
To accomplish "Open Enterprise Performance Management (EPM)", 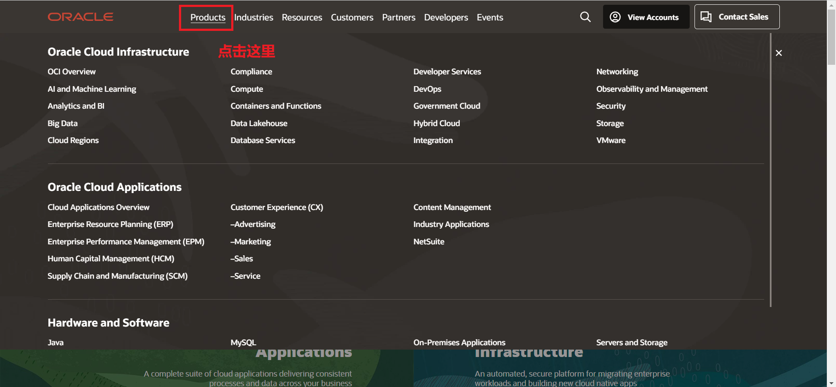I will coord(126,242).
